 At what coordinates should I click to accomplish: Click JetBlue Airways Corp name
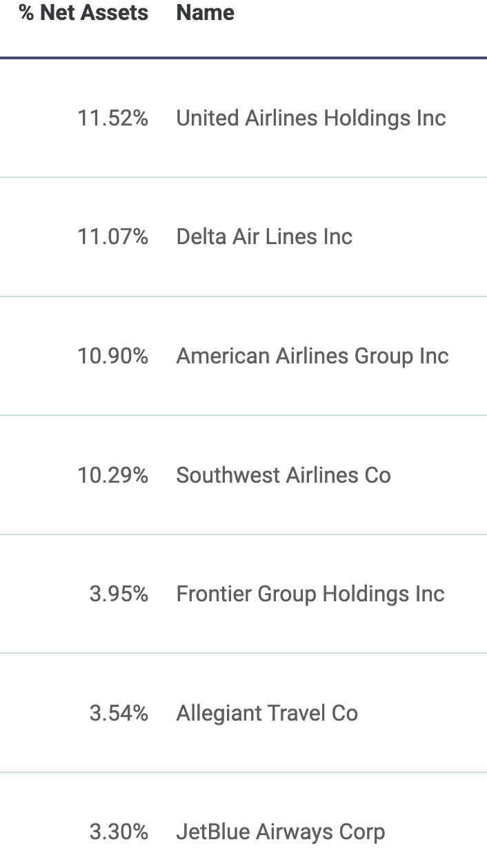[280, 832]
